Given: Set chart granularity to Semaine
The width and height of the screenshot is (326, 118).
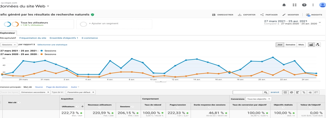Looking at the screenshot, I should pos(290,45).
